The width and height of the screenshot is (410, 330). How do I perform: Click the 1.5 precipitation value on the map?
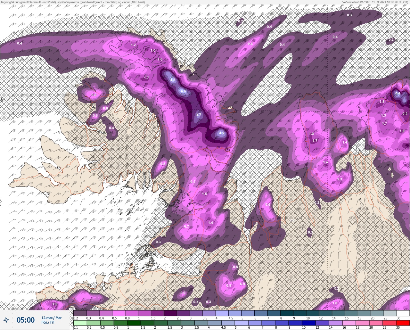[204, 194]
